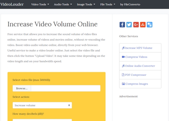Click the Google Plus share icon
The width and height of the screenshot is (169, 121).
(x=136, y=25)
